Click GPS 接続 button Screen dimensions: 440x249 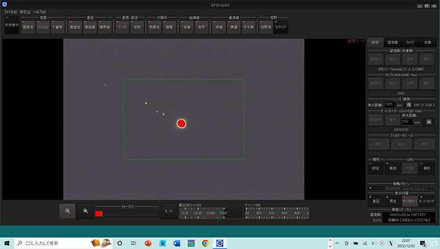[x=392, y=168]
